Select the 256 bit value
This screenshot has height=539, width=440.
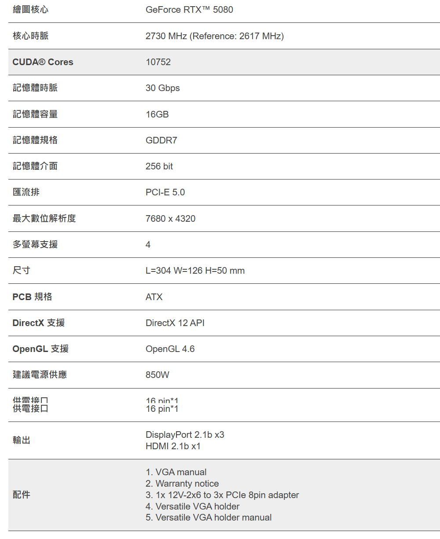pos(159,166)
